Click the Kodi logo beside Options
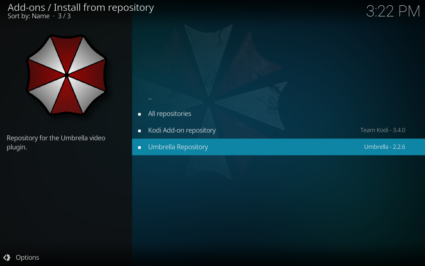Screen dimensions: 425x266 pos(7,257)
